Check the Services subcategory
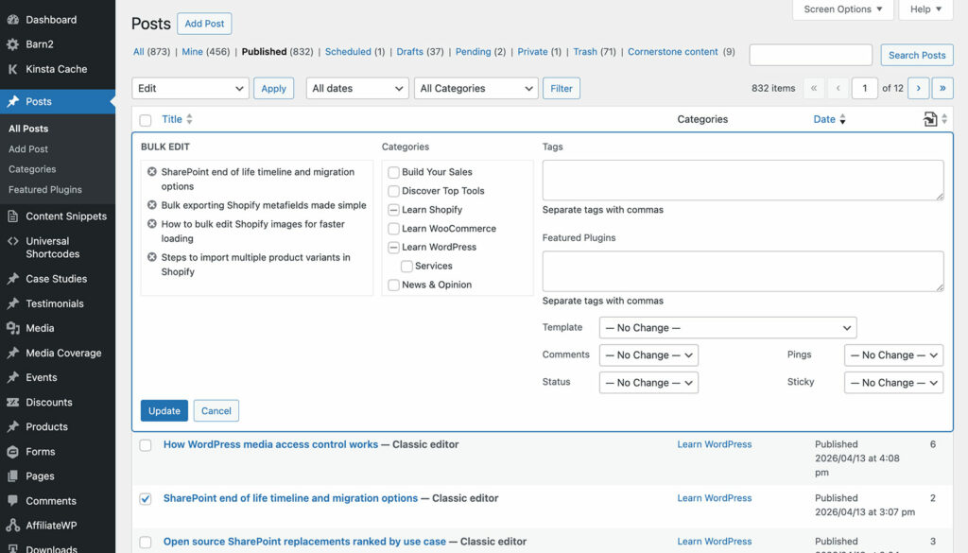Viewport: 968px width, 553px height. point(406,266)
